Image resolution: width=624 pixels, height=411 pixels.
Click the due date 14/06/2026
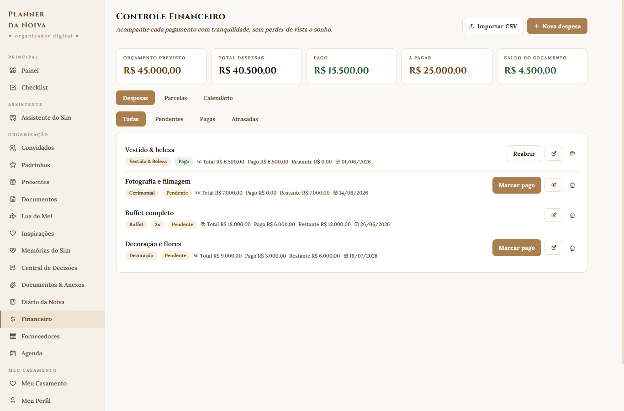[351, 193]
